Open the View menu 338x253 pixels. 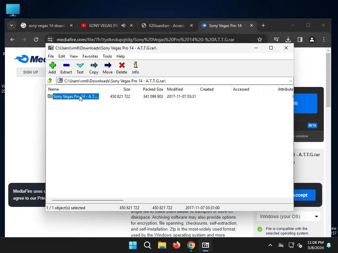tap(74, 56)
